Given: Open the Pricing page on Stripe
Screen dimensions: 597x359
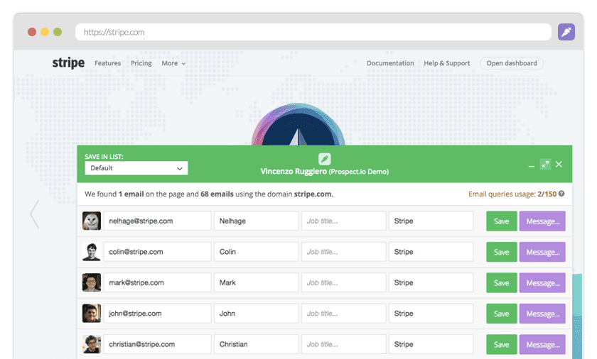Looking at the screenshot, I should coord(141,63).
